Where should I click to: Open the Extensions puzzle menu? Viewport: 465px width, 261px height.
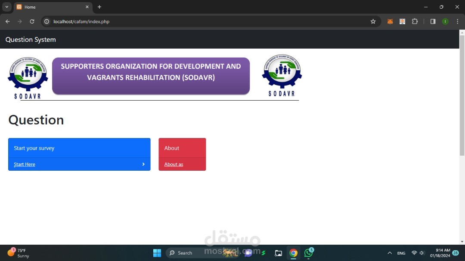415,21
